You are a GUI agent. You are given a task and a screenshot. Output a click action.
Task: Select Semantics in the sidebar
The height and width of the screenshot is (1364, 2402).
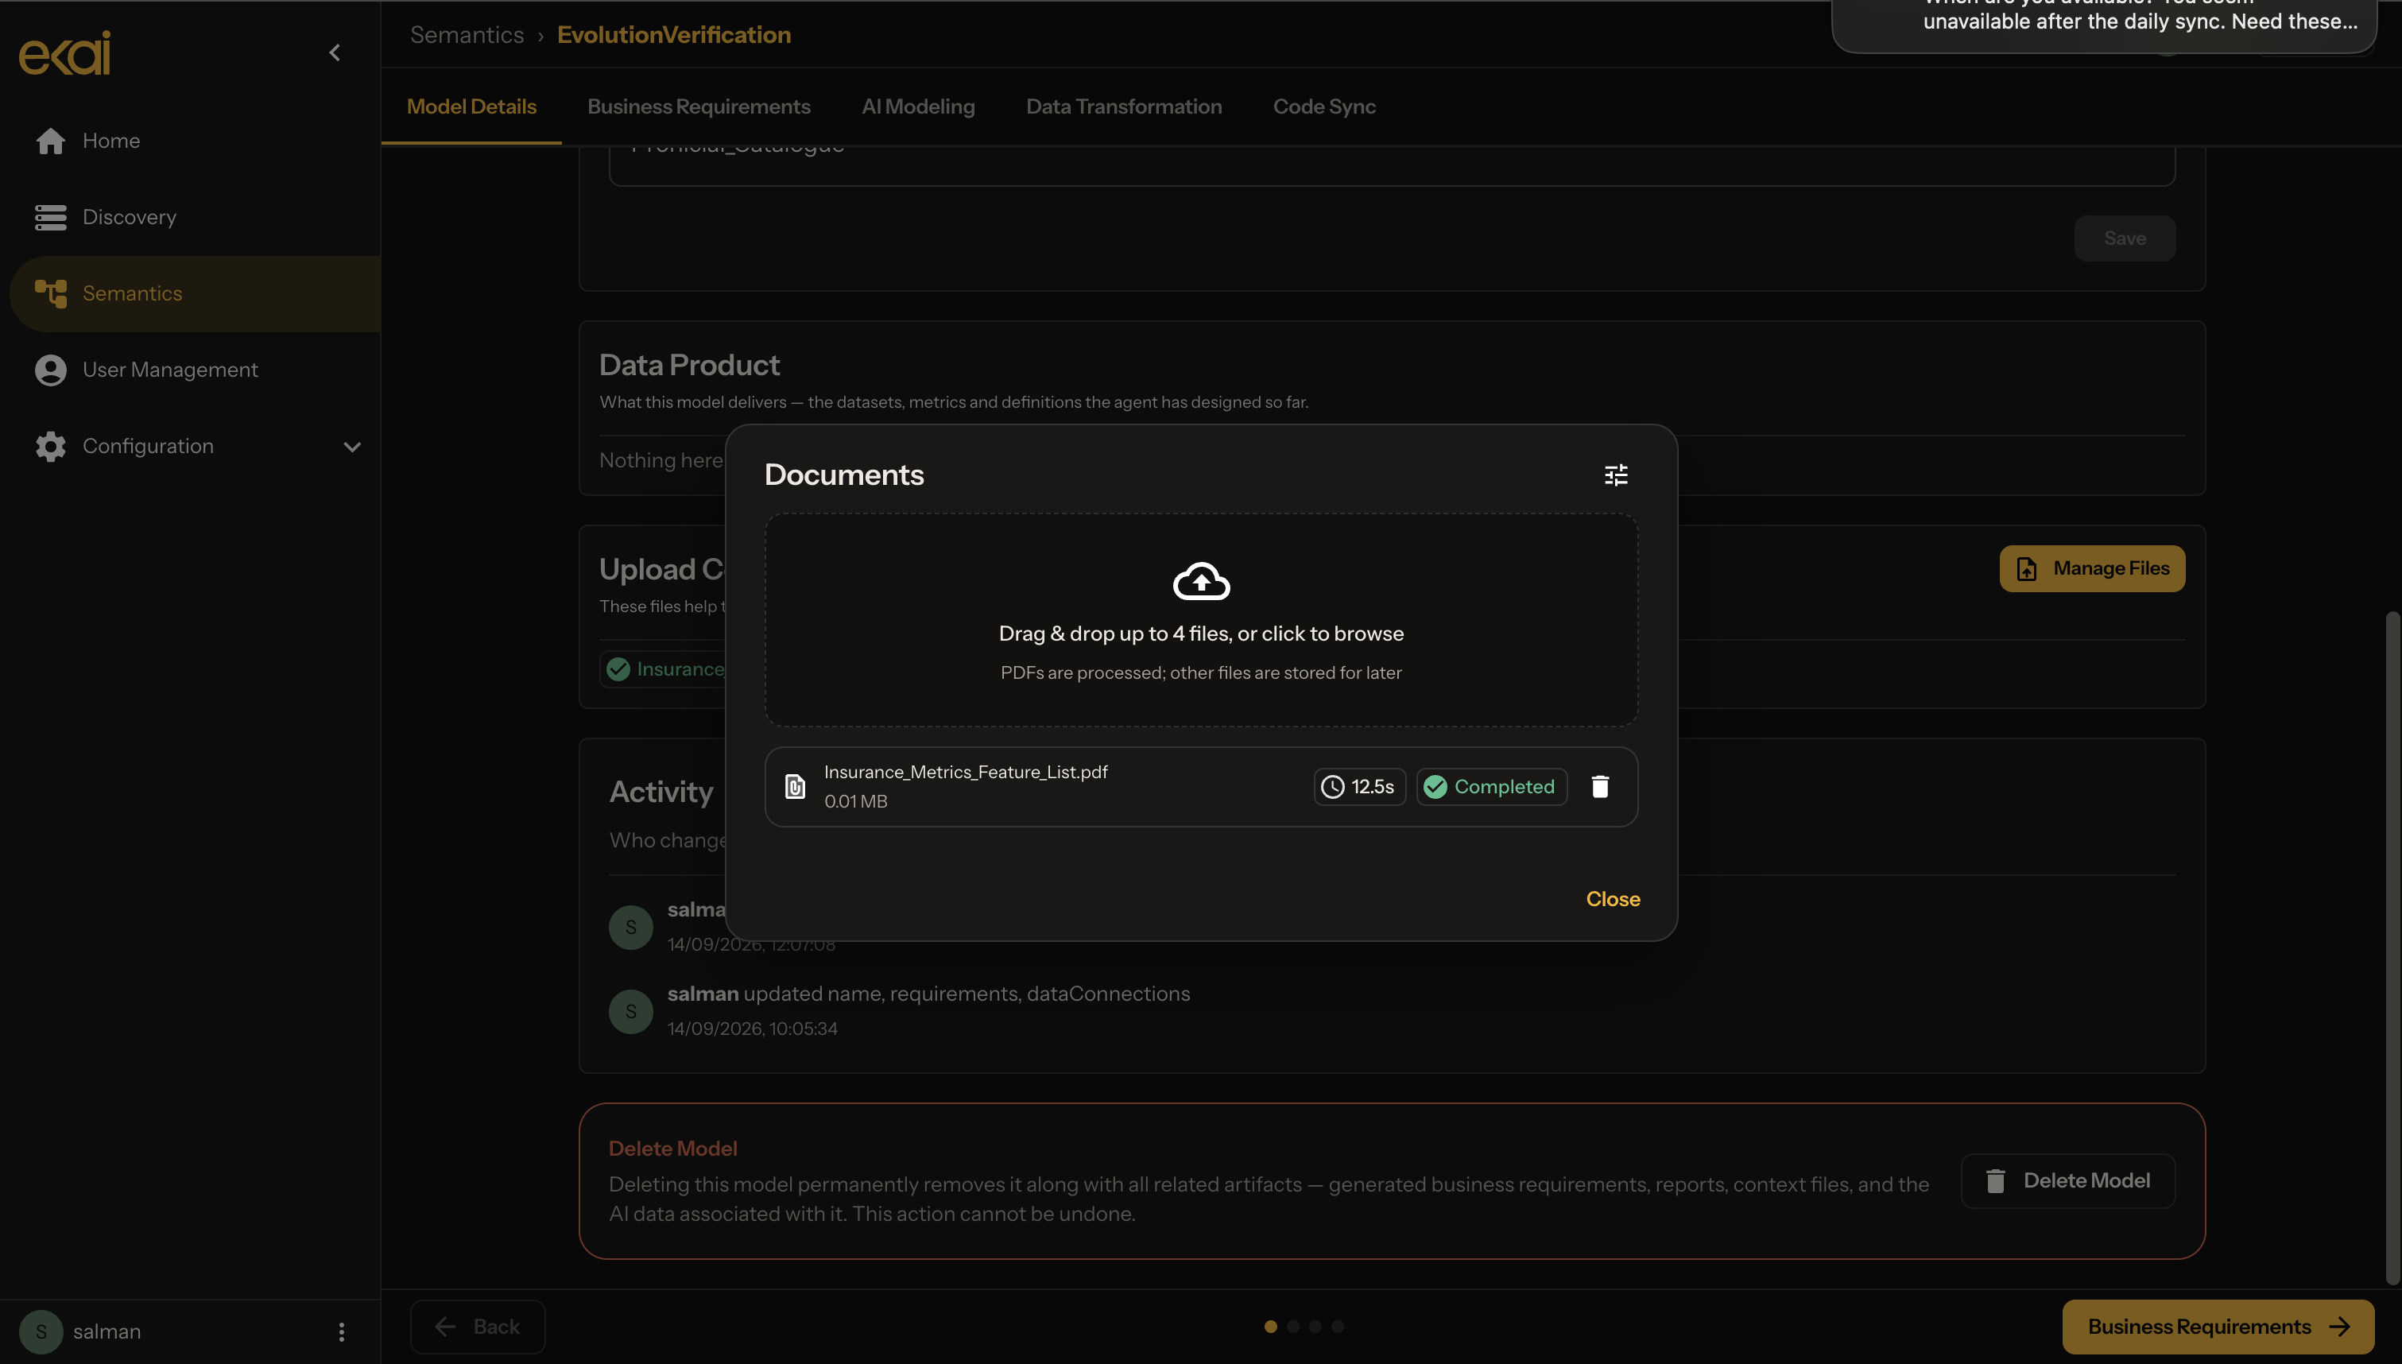click(195, 293)
